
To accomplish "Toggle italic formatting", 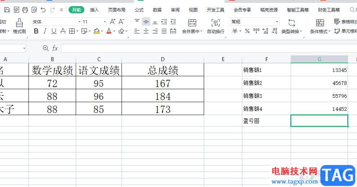I will point(45,31).
